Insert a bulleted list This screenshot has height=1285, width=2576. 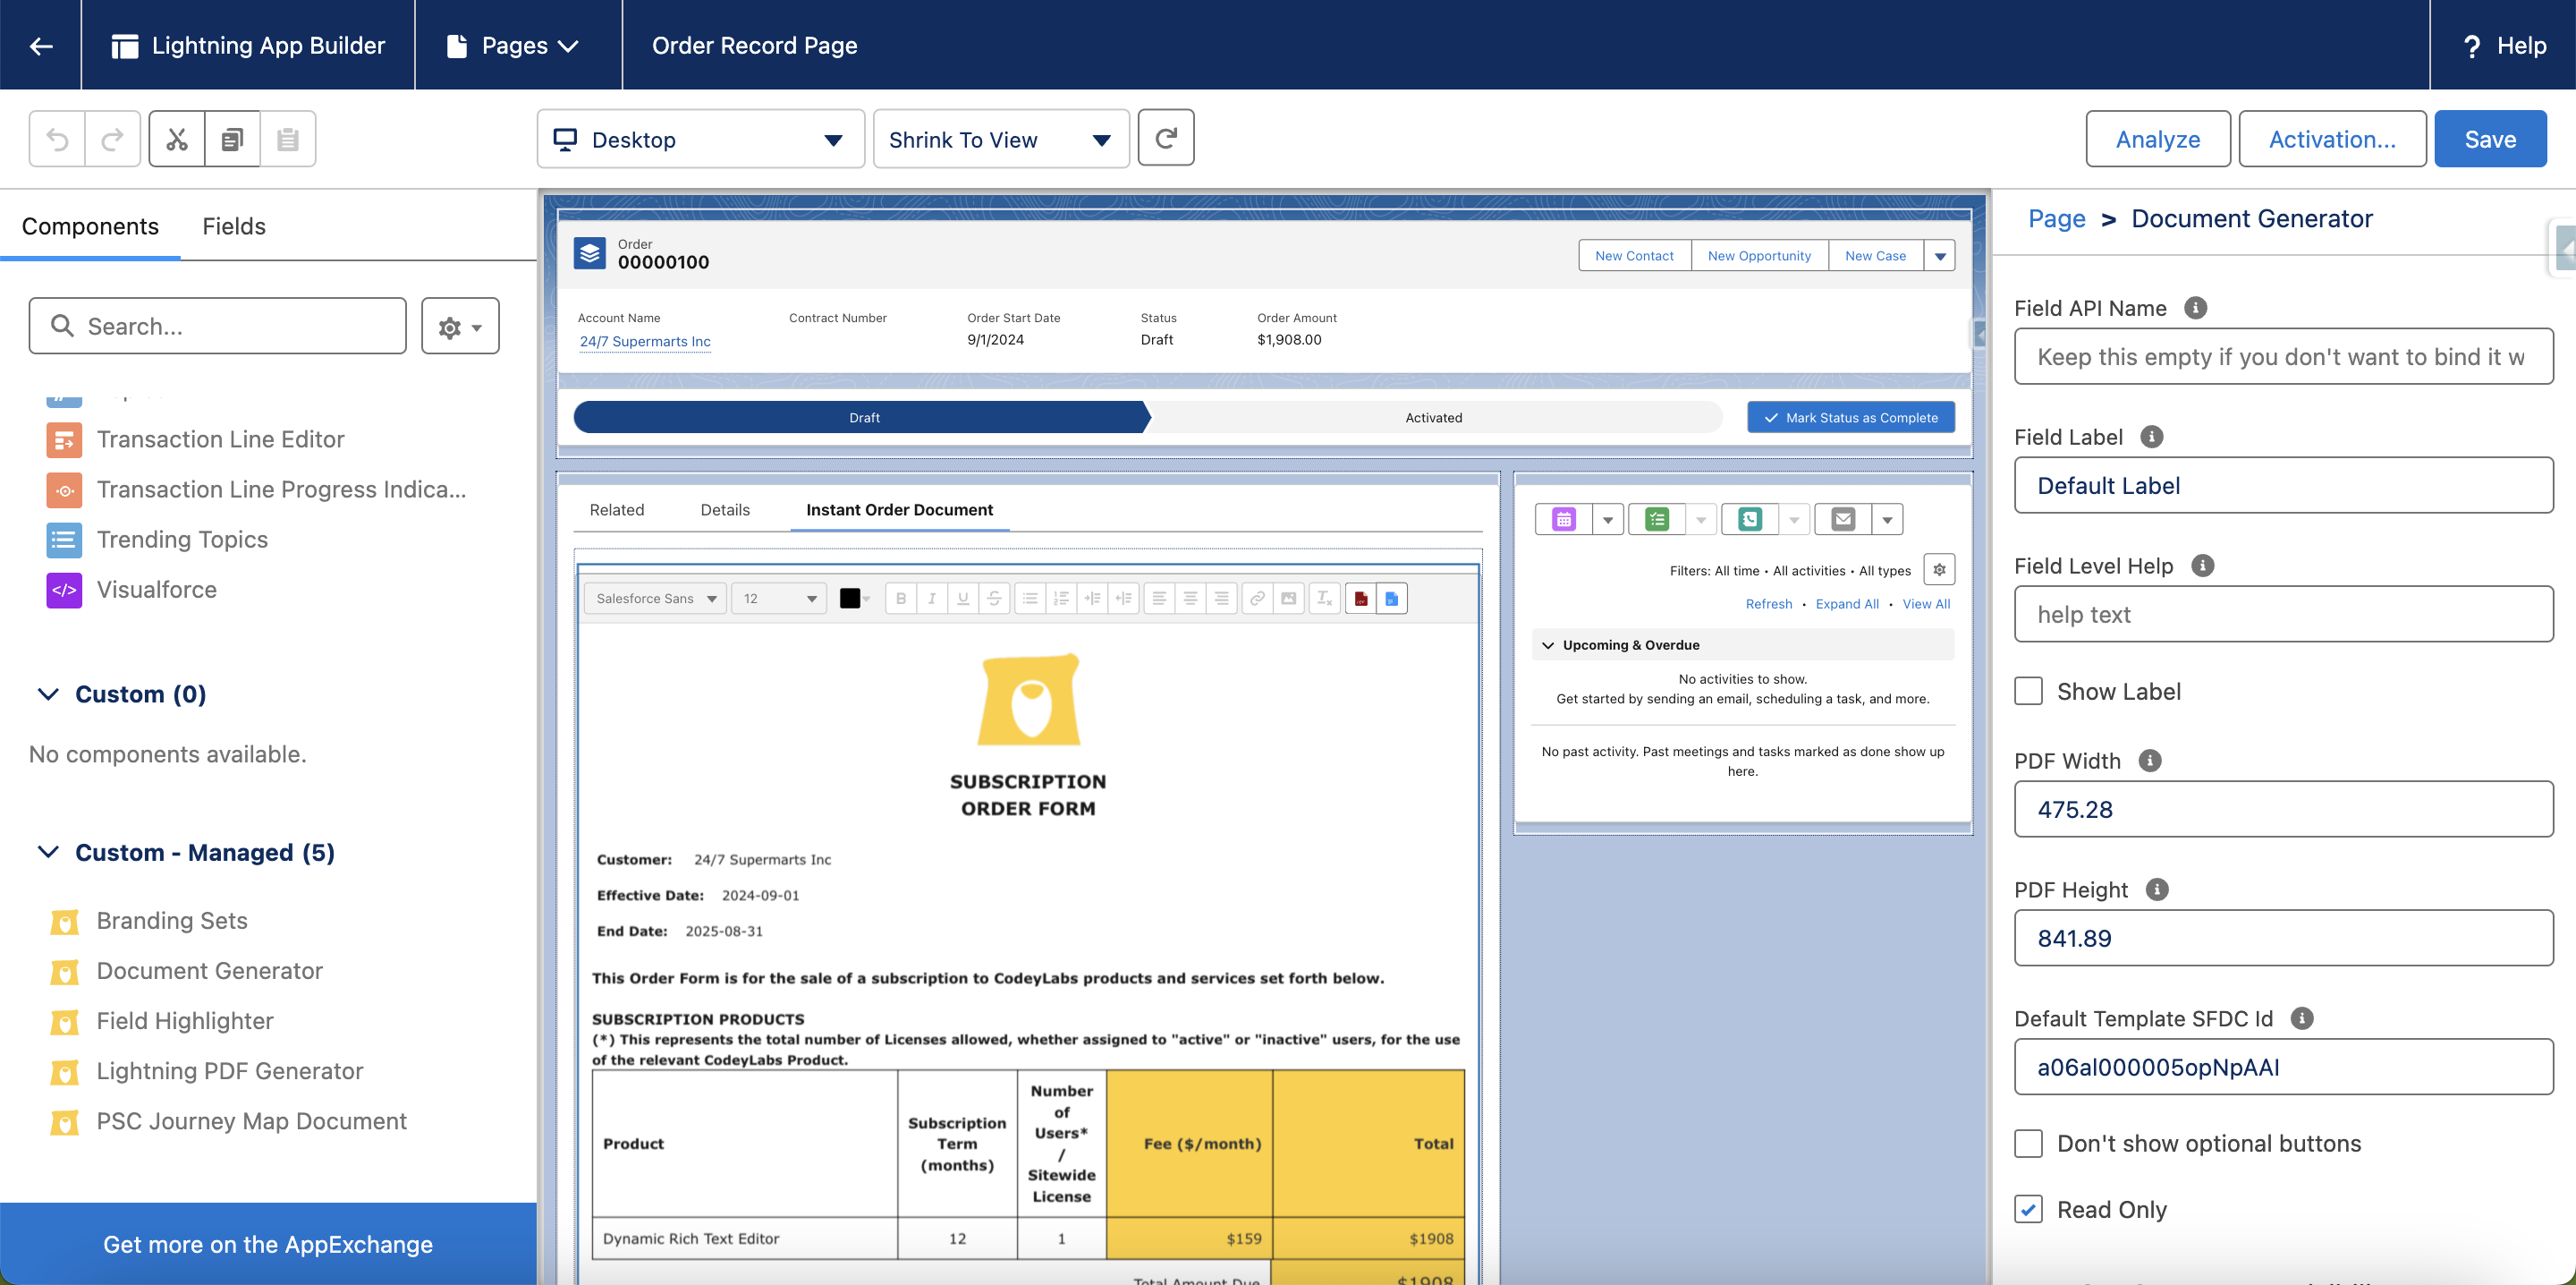[x=1030, y=599]
